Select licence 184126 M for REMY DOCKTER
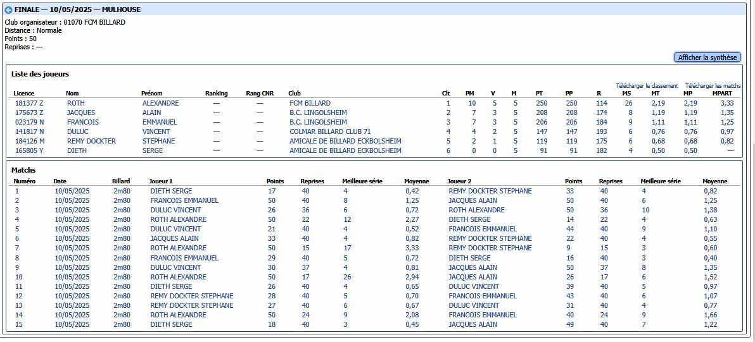 30,141
